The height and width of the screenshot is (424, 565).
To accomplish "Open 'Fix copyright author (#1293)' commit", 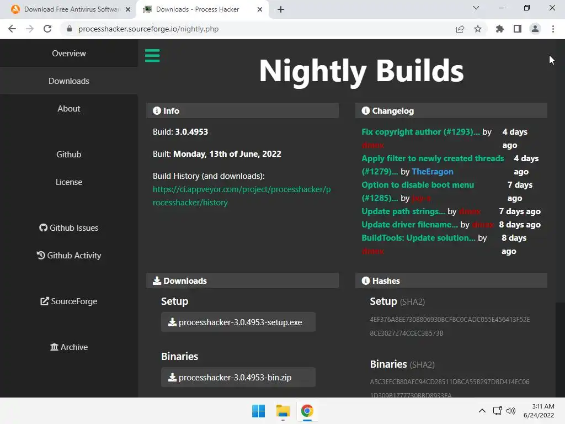I will coord(421,131).
